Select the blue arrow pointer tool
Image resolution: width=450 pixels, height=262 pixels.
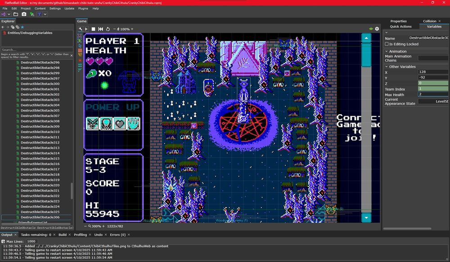coord(80,45)
